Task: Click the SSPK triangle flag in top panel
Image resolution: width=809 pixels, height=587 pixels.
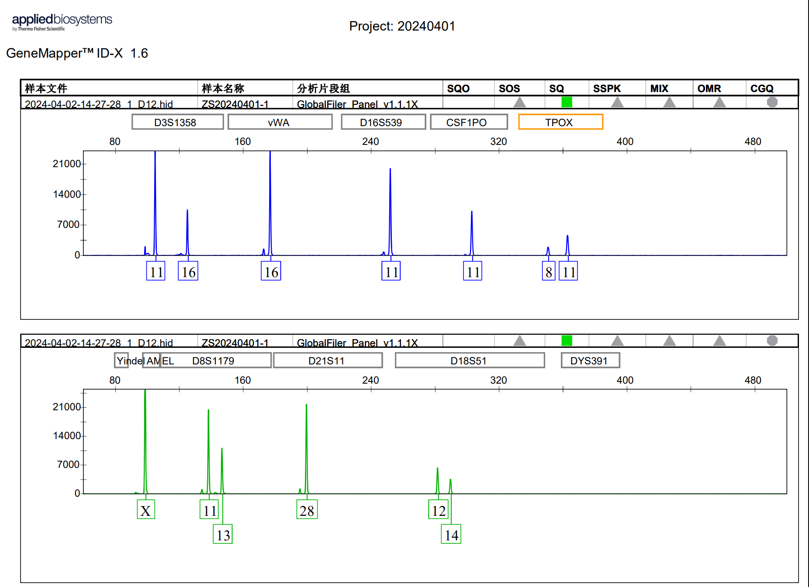Action: [x=617, y=103]
